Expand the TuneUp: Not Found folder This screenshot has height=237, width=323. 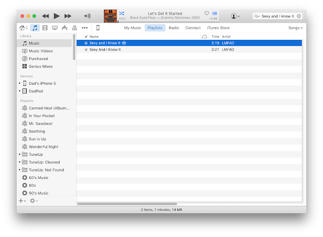(20, 170)
